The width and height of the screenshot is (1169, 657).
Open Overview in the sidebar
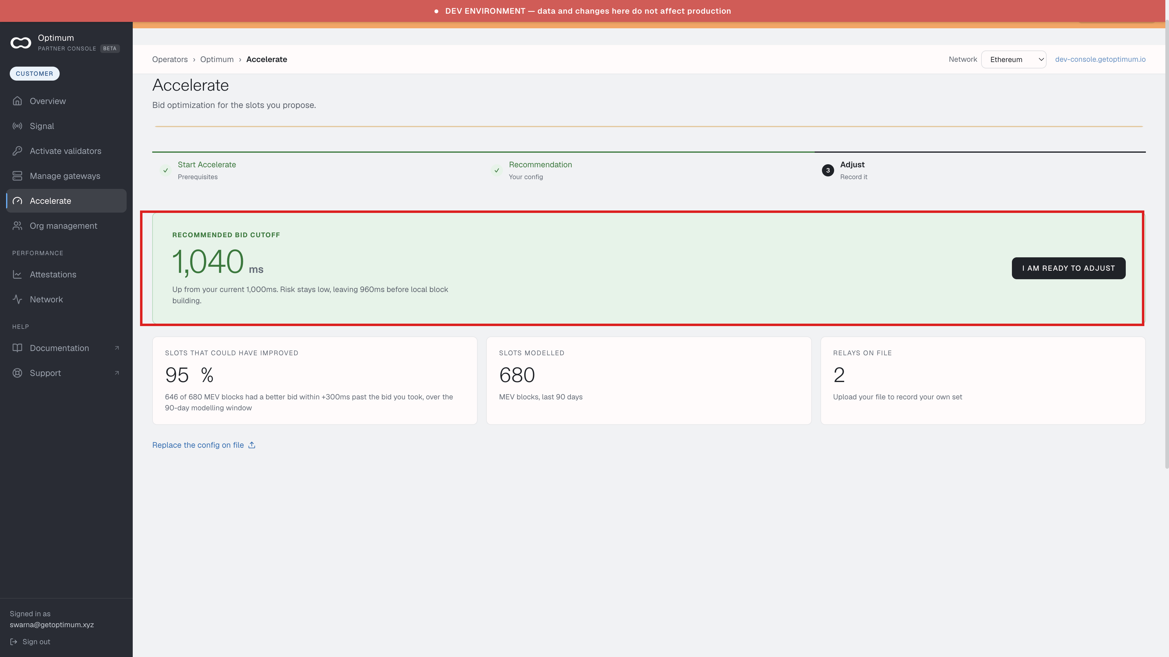66,101
